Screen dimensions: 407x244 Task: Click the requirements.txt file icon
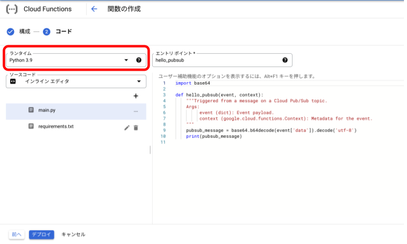tap(31, 126)
